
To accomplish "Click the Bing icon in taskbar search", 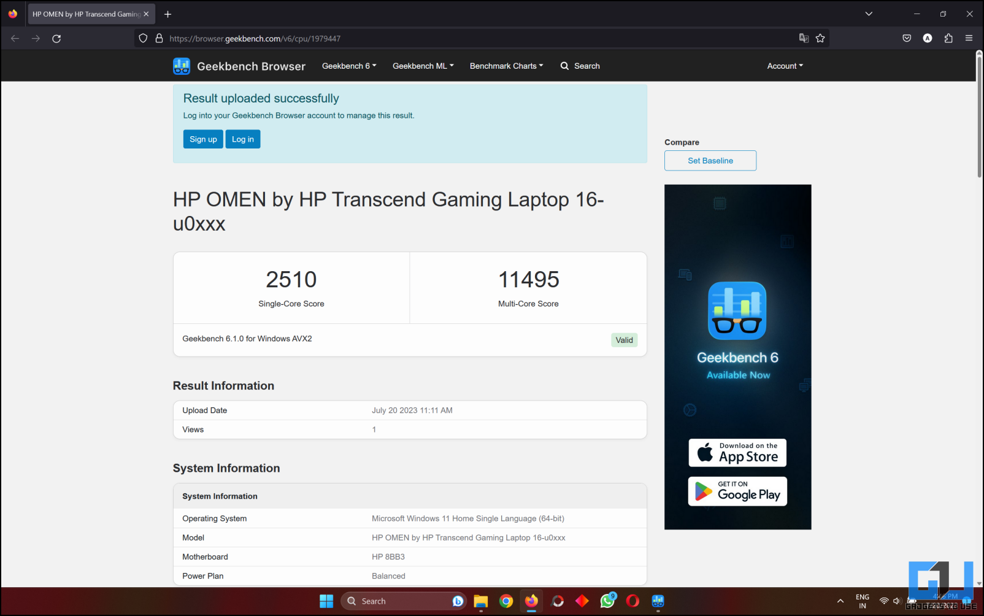I will point(458,601).
